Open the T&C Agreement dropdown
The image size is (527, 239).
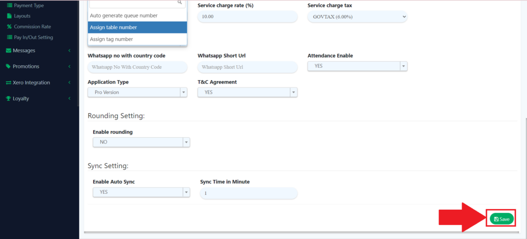(x=248, y=93)
